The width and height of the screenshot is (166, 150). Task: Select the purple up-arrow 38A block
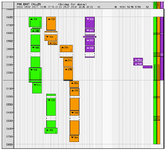pos(90,42)
